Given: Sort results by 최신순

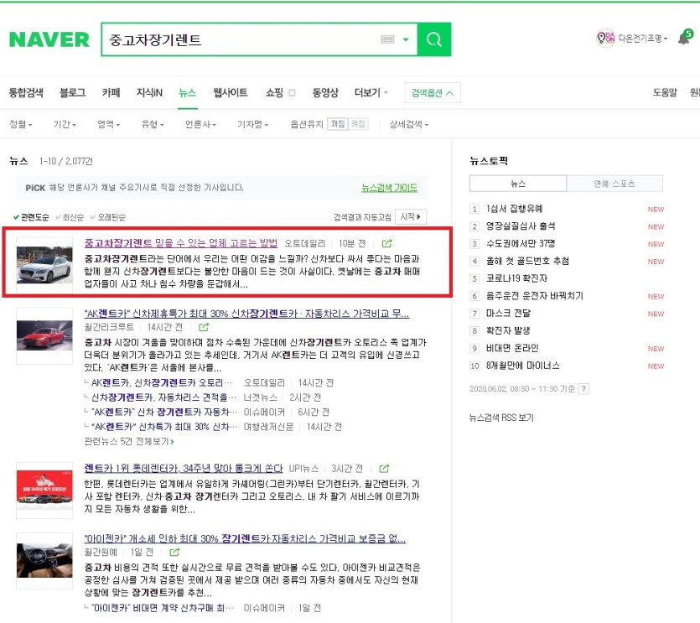Looking at the screenshot, I should [x=73, y=217].
